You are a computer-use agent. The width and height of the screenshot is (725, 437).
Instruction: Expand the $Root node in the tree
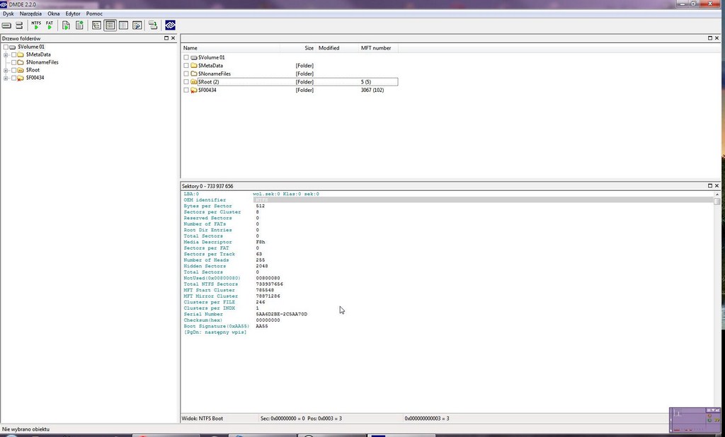click(6, 70)
